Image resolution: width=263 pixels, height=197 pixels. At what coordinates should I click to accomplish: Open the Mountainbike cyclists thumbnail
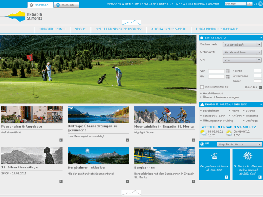(x=165, y=115)
